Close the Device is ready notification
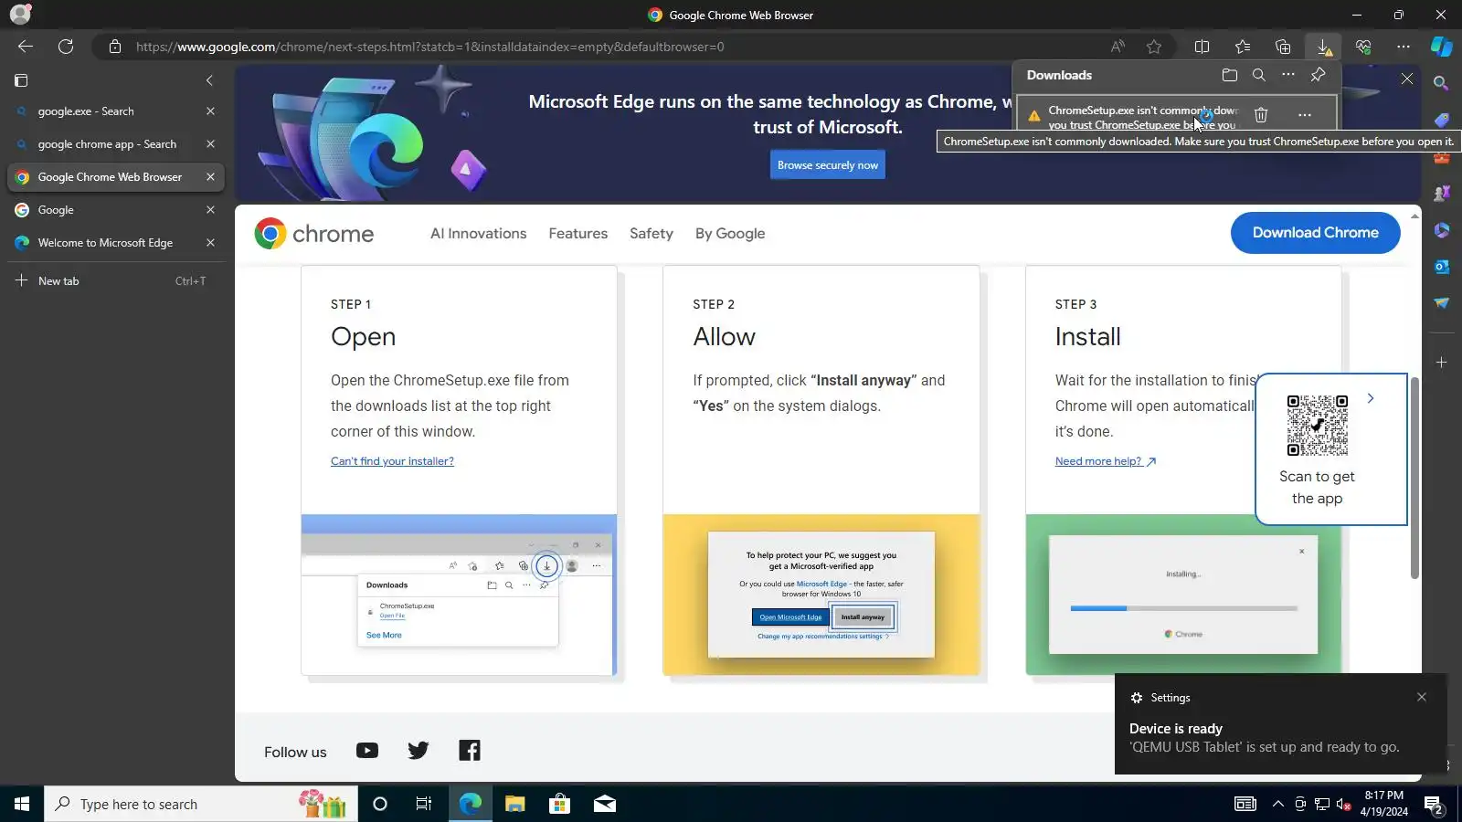Screen dimensions: 1462x822 click(1422, 697)
